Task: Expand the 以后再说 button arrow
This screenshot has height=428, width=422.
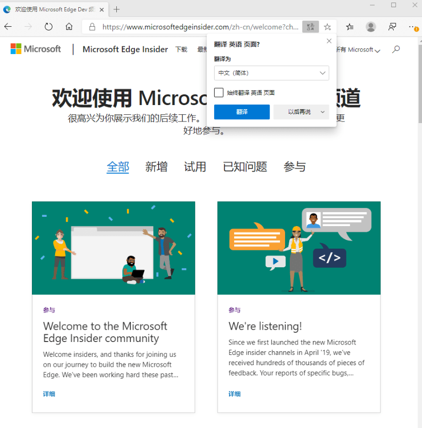Action: click(x=323, y=112)
